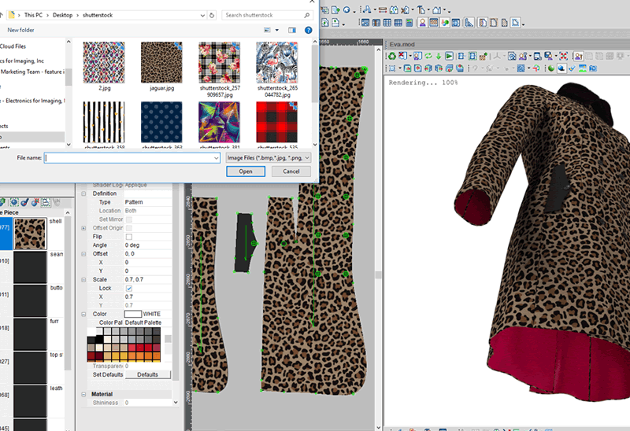Click the landscape background image icon
This screenshot has width=630, height=431.
pos(583,68)
